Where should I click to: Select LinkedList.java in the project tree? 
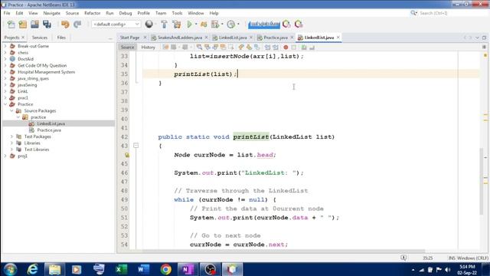click(x=51, y=123)
